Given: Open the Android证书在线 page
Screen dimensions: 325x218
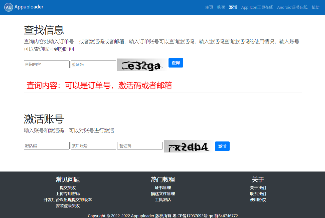Looking at the screenshot, I should tap(292, 7).
